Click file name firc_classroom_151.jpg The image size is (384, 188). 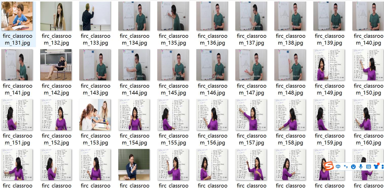pos(17,139)
